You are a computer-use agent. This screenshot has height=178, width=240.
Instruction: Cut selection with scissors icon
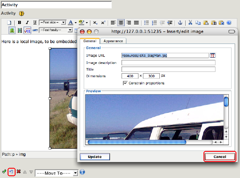pyautogui.click(x=190, y=23)
